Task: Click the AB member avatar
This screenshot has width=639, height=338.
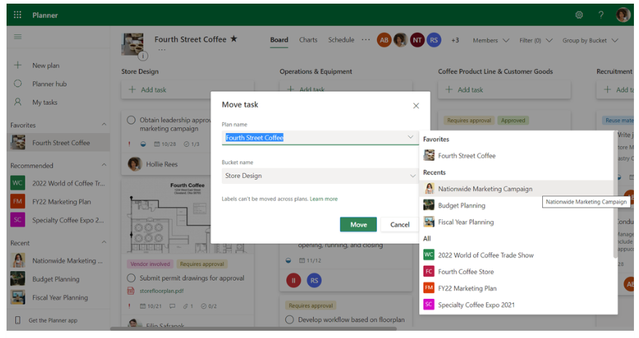Action: coord(384,40)
